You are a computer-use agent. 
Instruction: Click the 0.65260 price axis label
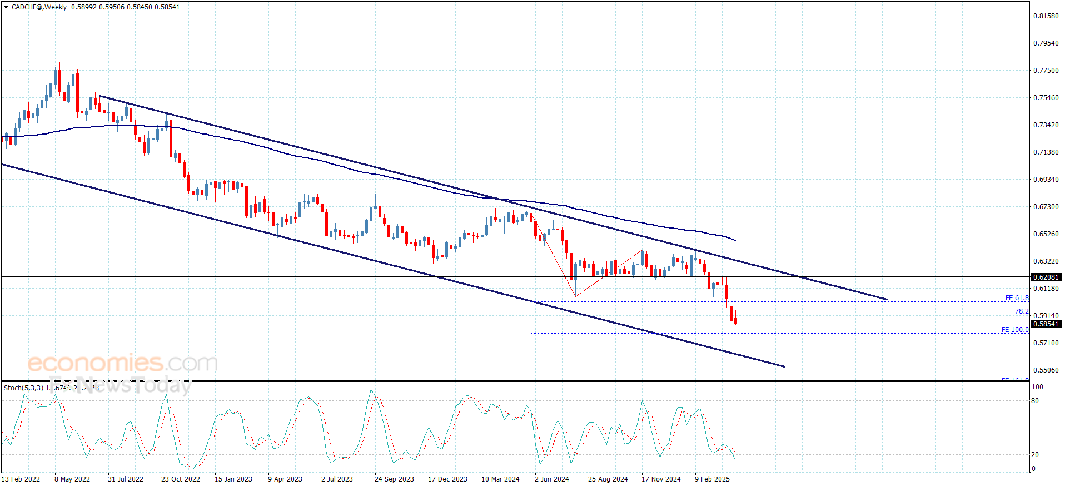[x=1046, y=234]
